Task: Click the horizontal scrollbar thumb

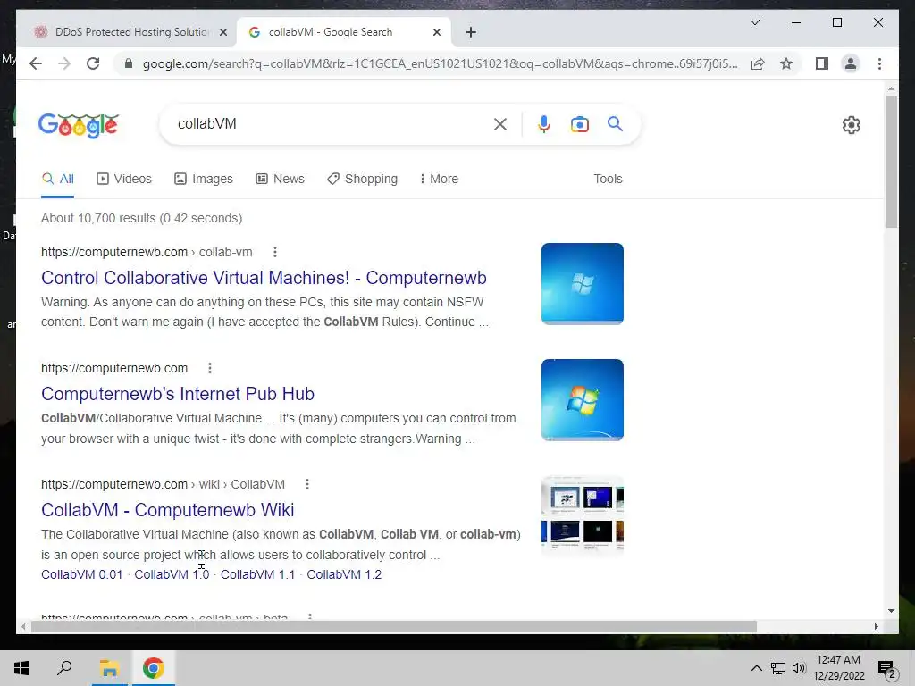Action: coord(394,626)
